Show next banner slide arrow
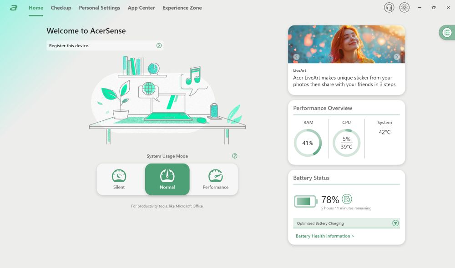 point(397,57)
